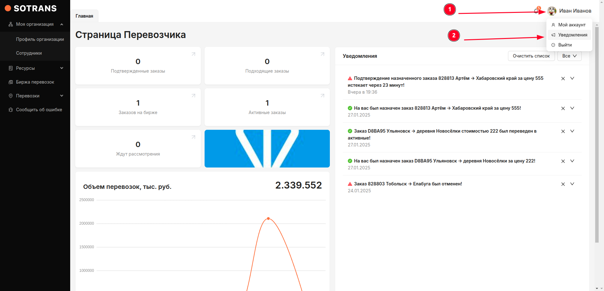Viewport: 604px width, 291px height.
Task: Choose Выйти from the user menu
Action: 565,45
